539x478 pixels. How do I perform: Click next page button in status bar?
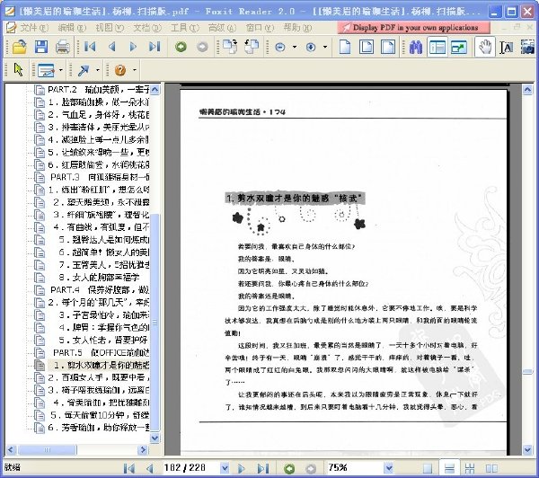241,468
